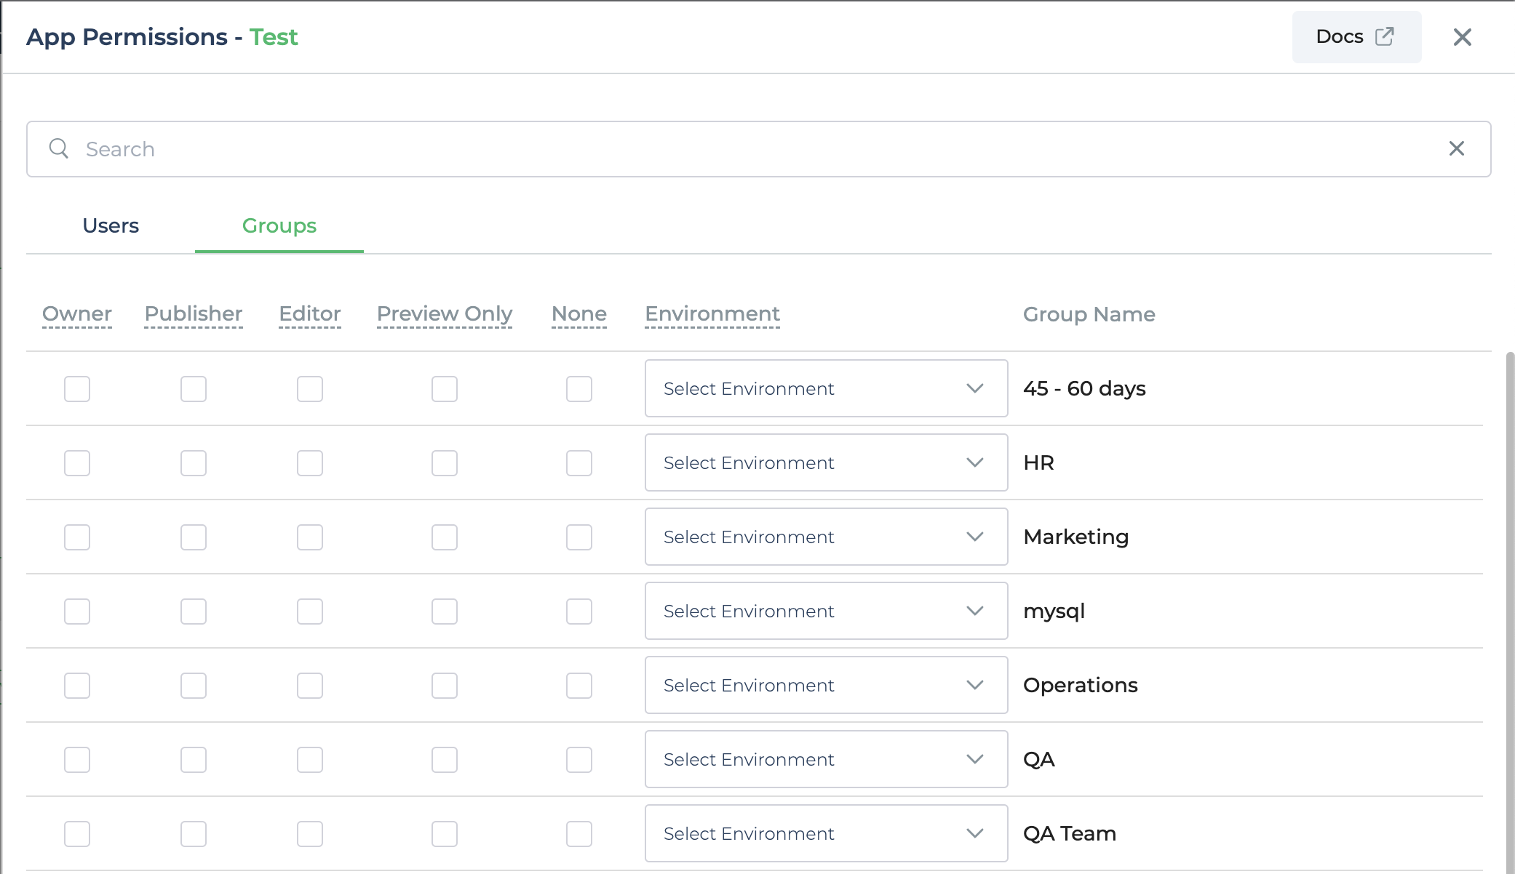The width and height of the screenshot is (1515, 874).
Task: Click the Editor column header icon
Action: pyautogui.click(x=309, y=313)
